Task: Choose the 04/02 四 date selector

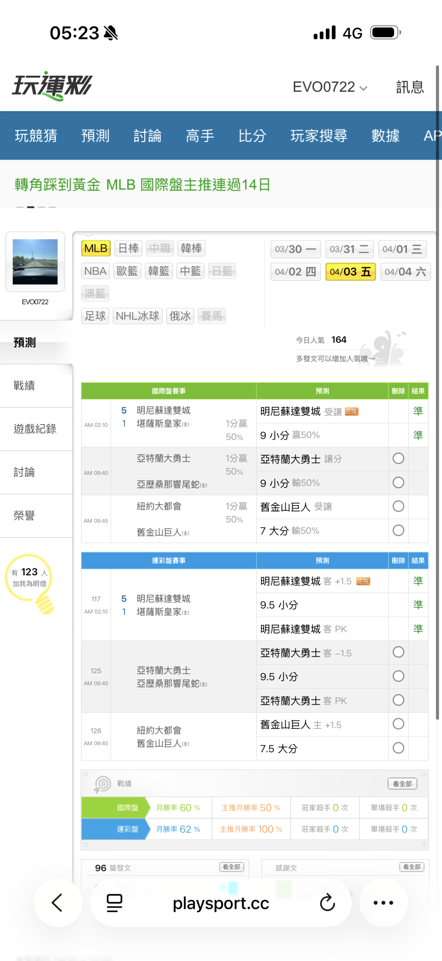Action: coord(295,272)
